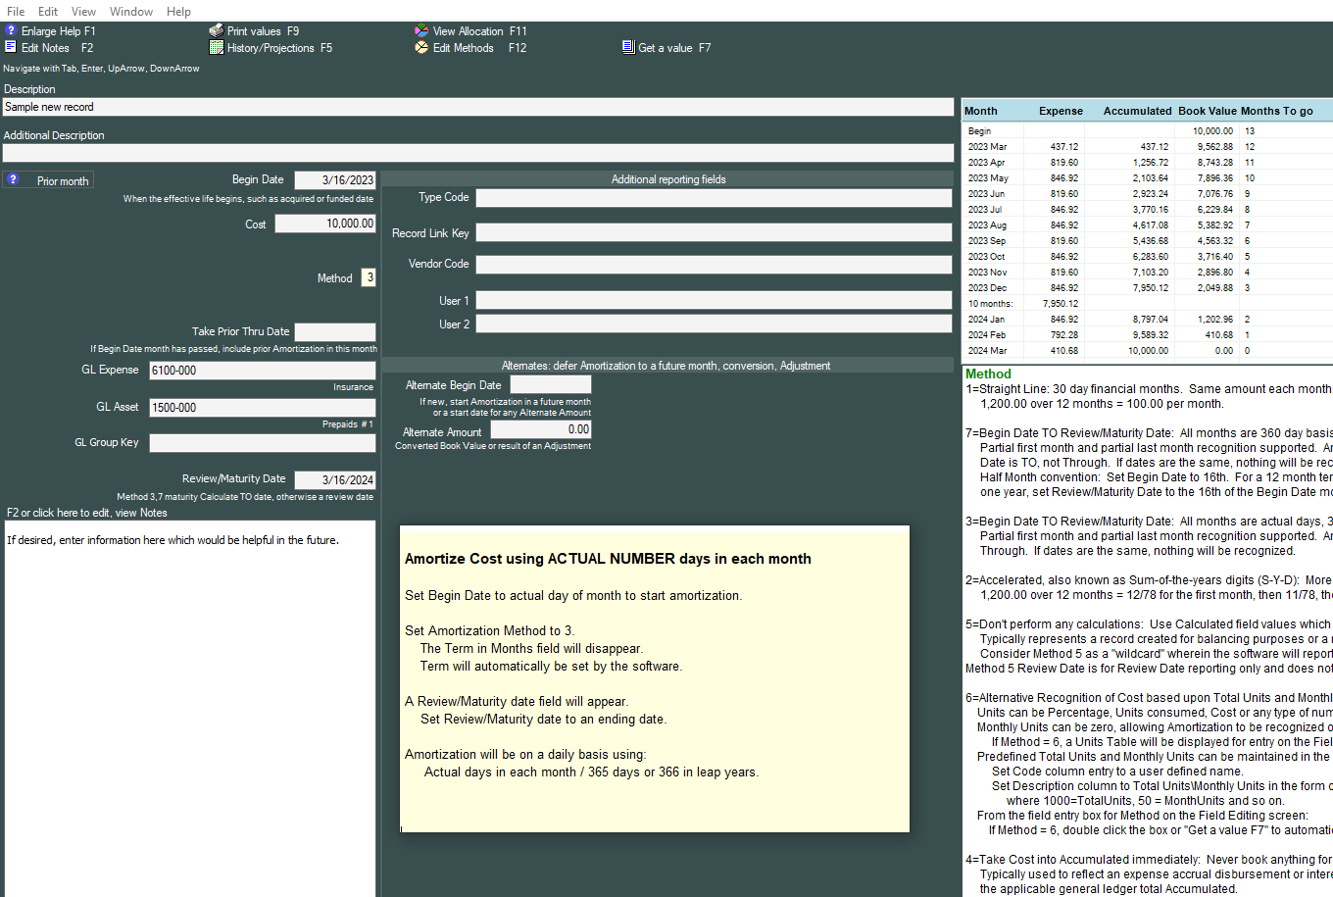Click the View Allocation icon

(x=421, y=30)
